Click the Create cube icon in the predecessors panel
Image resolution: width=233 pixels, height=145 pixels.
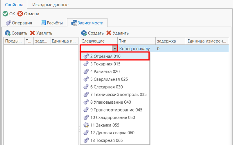click(x=8, y=33)
